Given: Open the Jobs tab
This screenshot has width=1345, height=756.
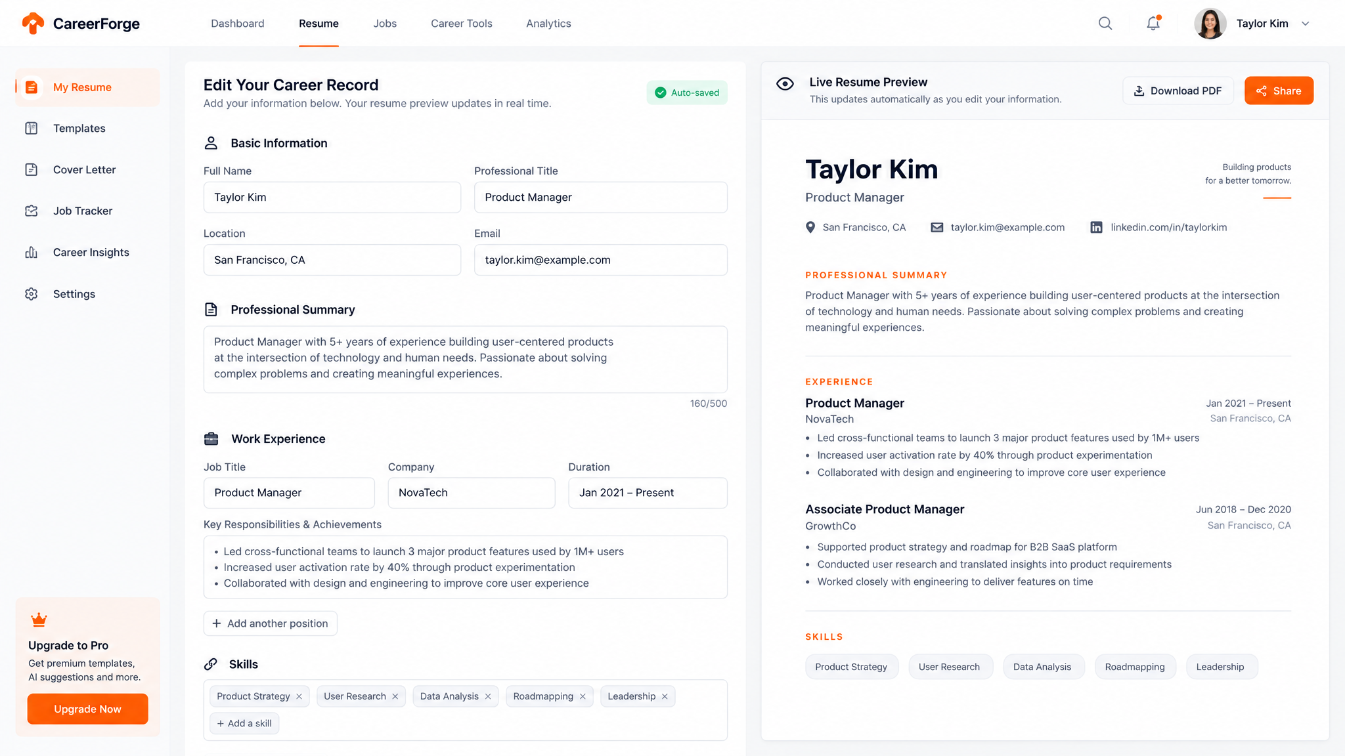Looking at the screenshot, I should click(x=385, y=24).
